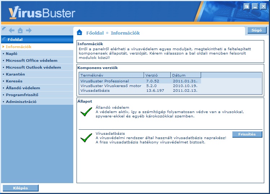This screenshot has height=194, width=270.
Task: Click date 2011.02.13.
Action: [185, 90]
